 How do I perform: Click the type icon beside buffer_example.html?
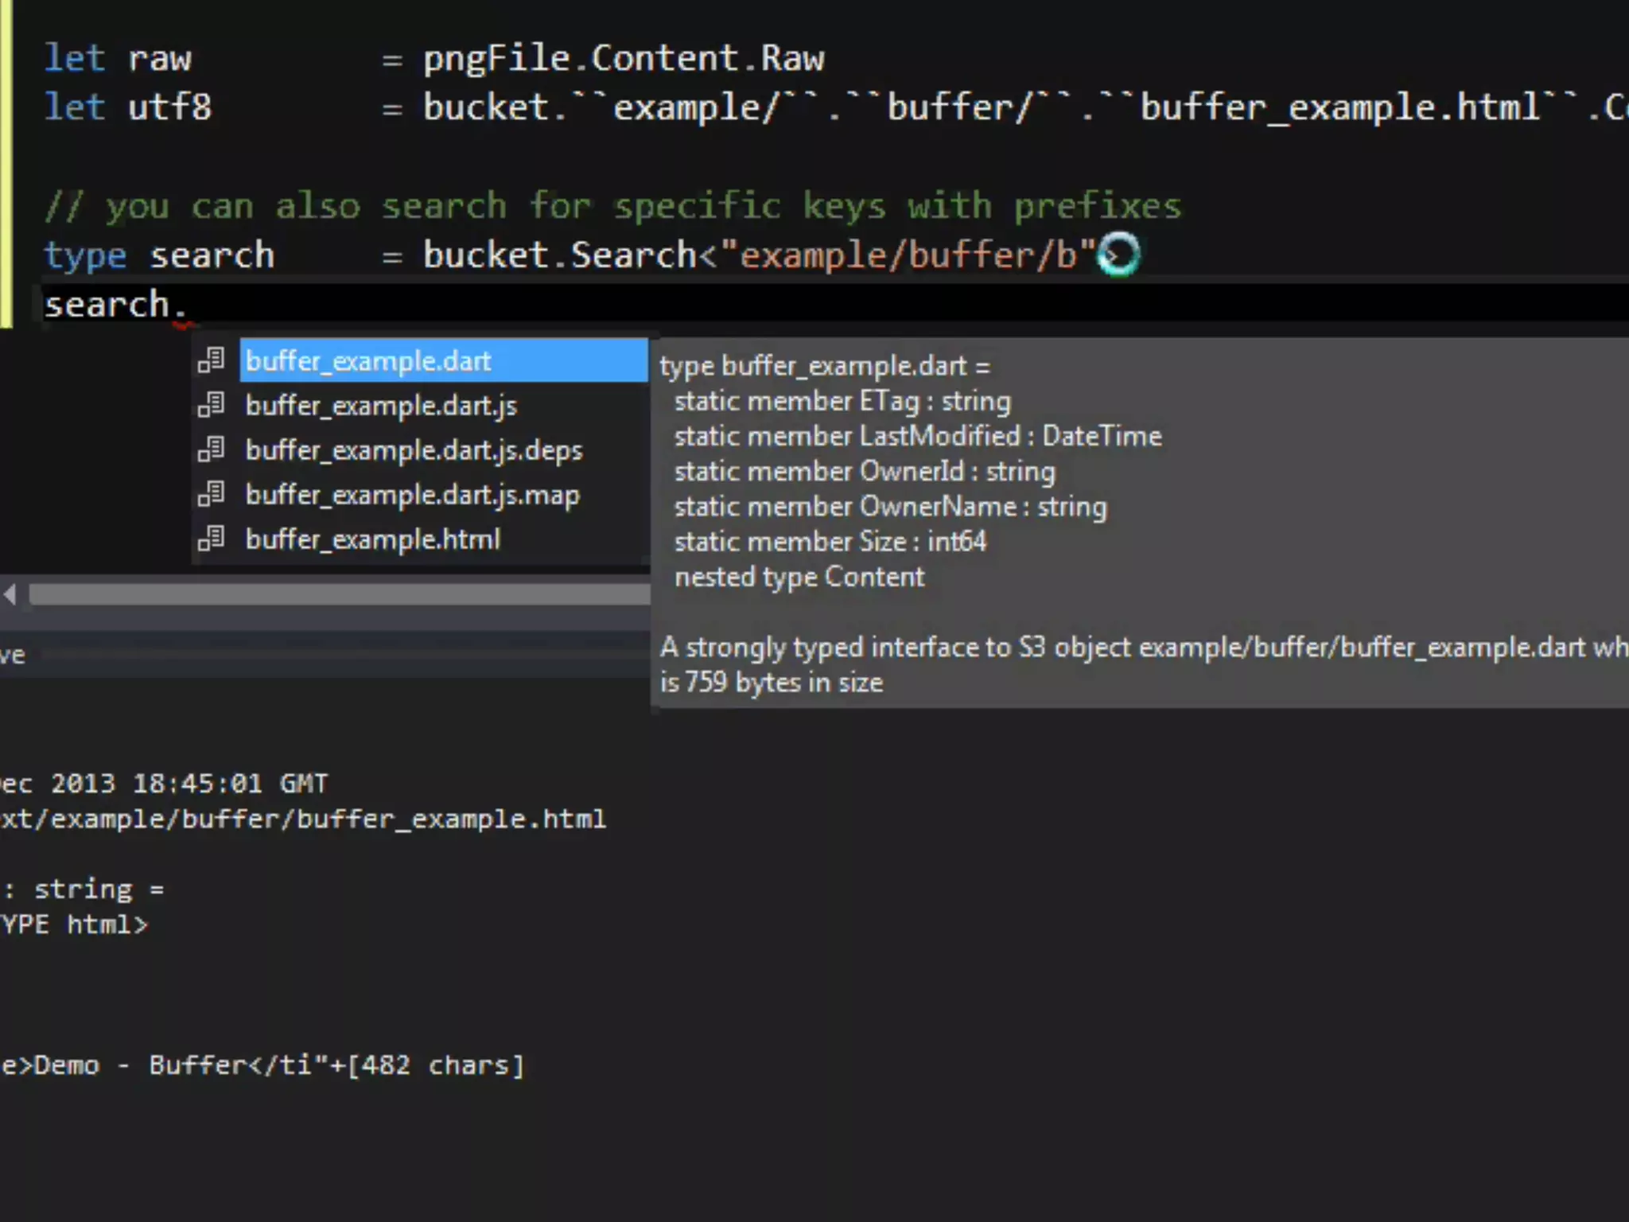[x=212, y=539]
